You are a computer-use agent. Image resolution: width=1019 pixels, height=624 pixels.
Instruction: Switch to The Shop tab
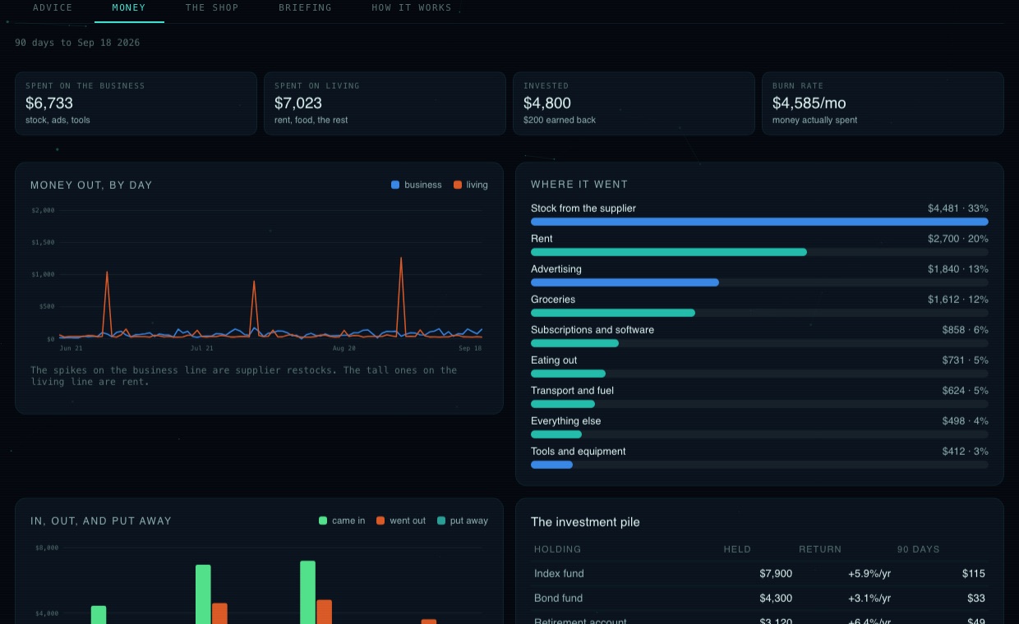point(212,8)
